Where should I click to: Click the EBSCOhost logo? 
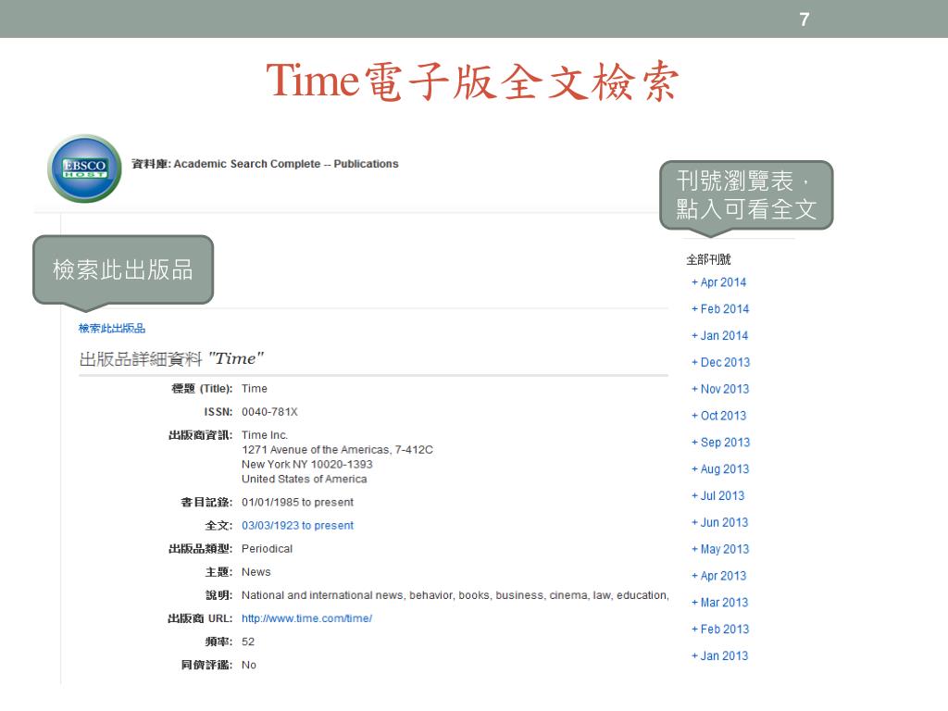tap(84, 168)
